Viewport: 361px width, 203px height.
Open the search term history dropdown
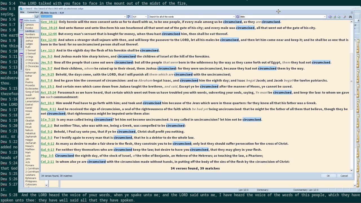point(125,17)
